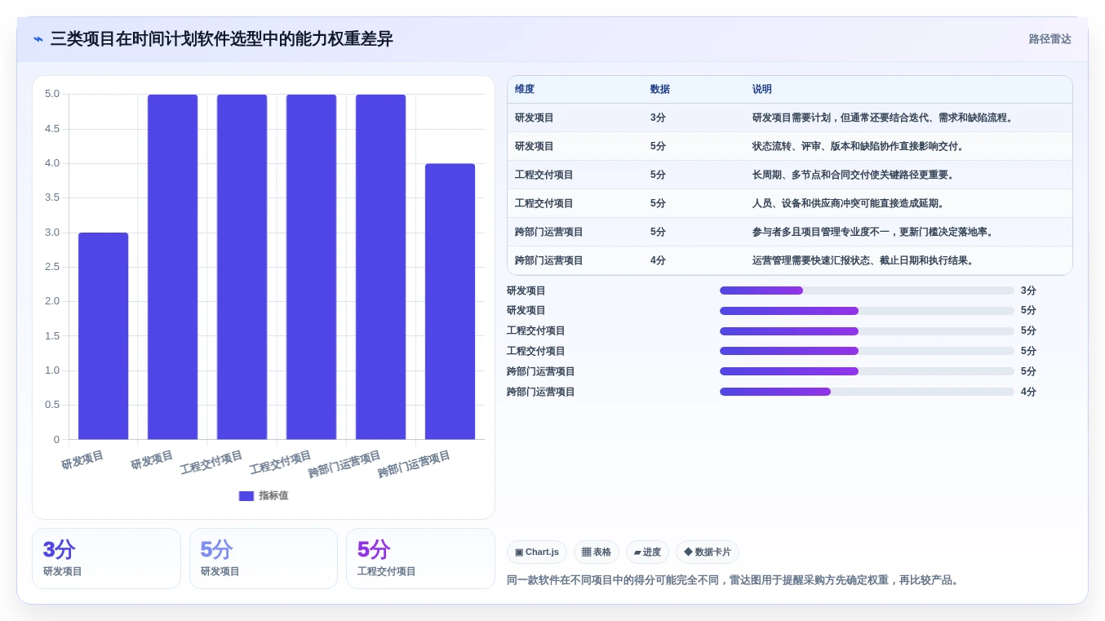This screenshot has width=1105, height=621.
Task: Select the row 人员、设备和供应商冲突可能直接造成延期。
Action: point(789,203)
